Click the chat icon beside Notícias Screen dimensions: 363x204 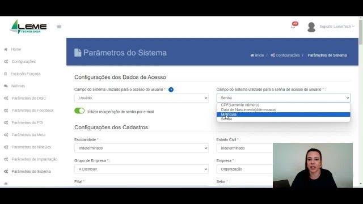pos(6,86)
